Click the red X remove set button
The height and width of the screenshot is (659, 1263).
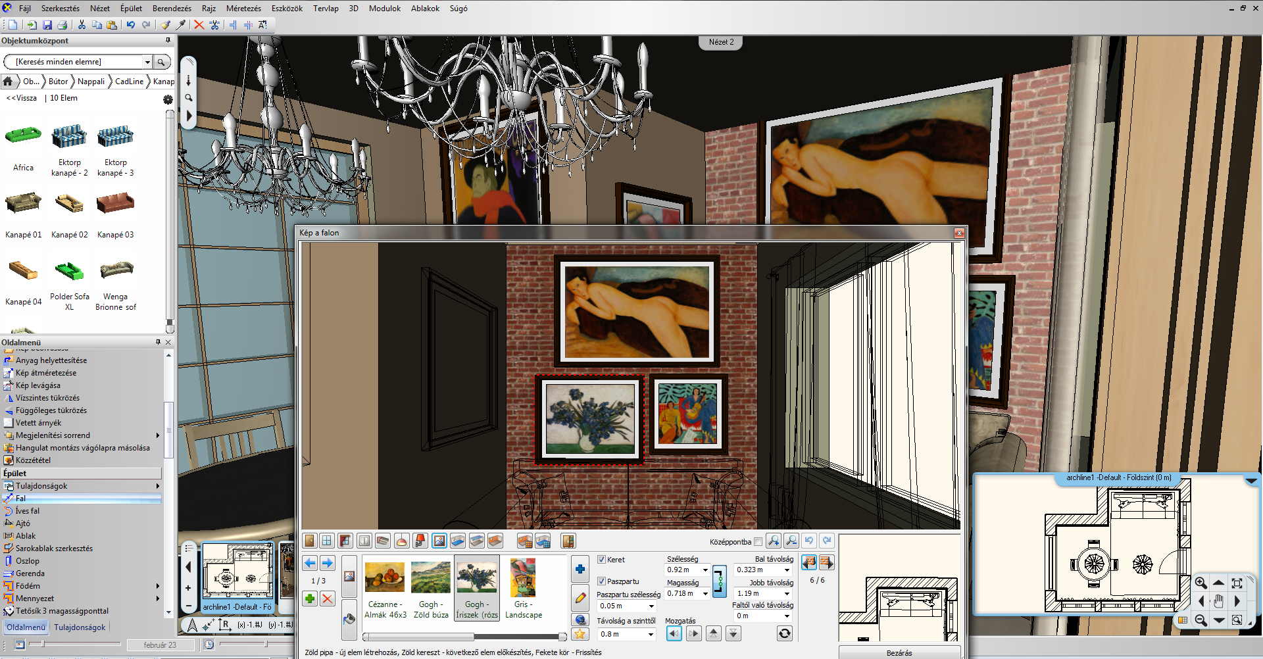327,598
